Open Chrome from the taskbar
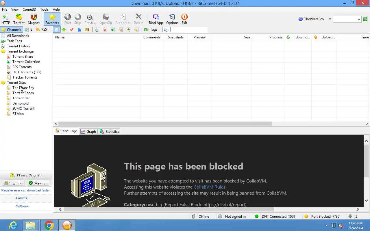The image size is (370, 231). [x=49, y=225]
